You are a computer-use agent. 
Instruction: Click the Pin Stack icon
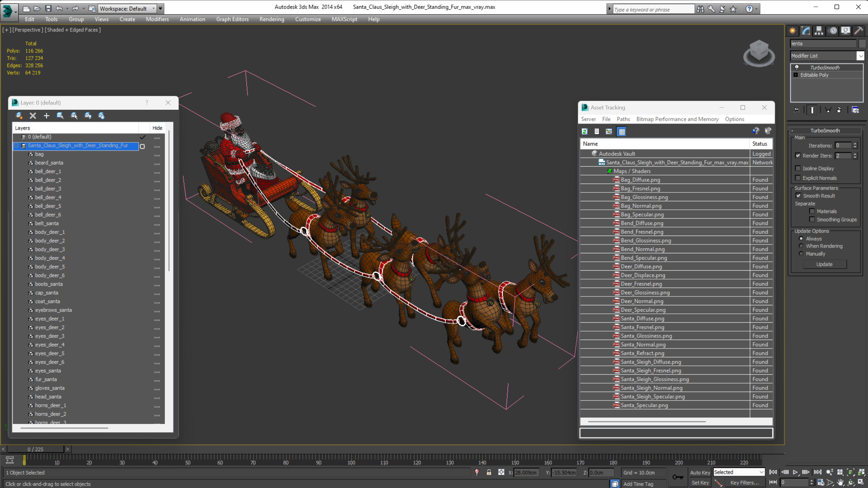click(x=796, y=110)
